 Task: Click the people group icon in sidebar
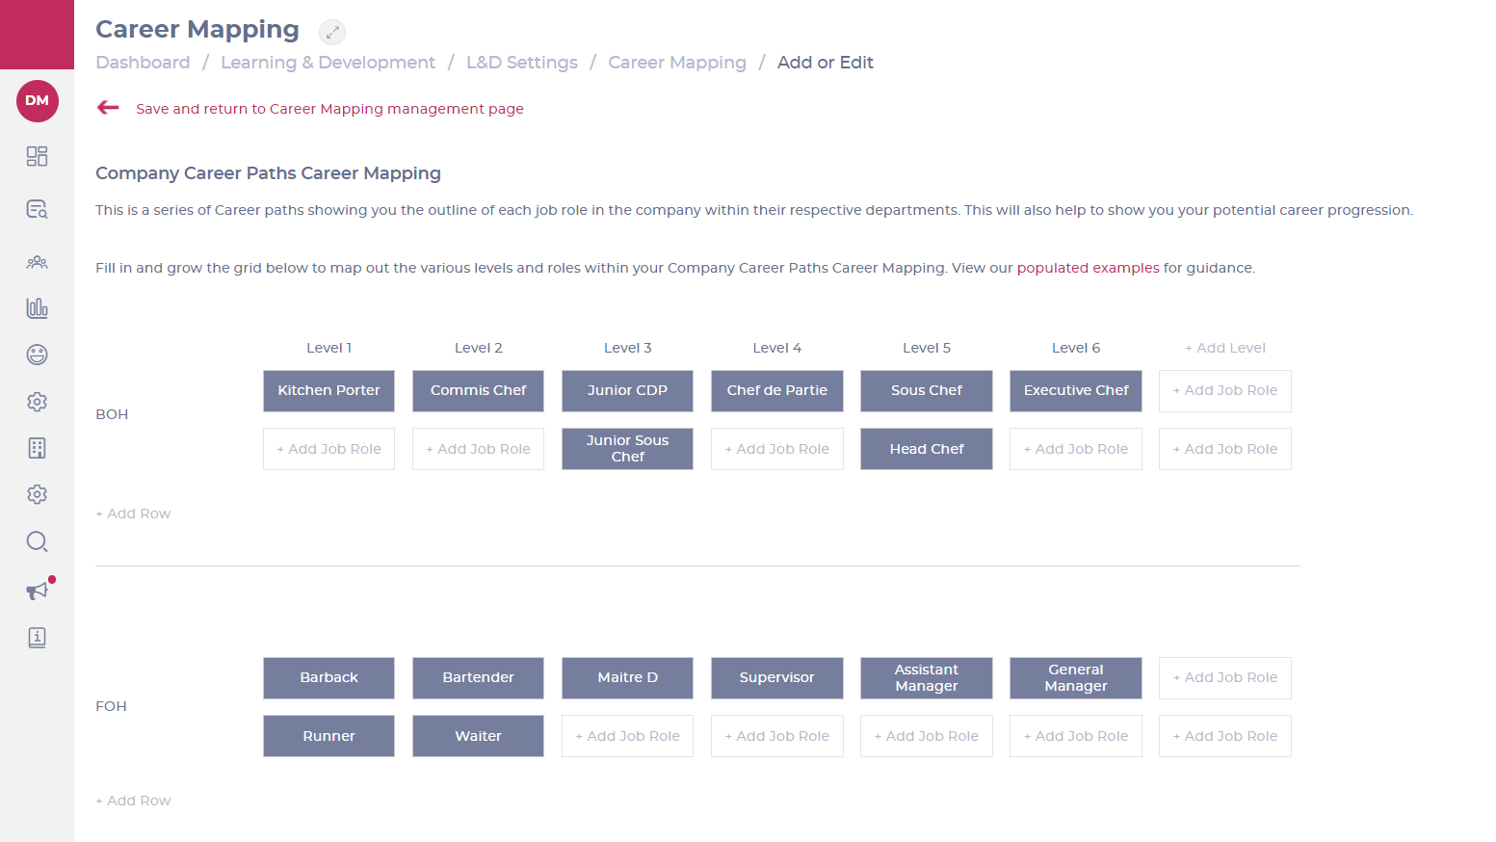(37, 262)
